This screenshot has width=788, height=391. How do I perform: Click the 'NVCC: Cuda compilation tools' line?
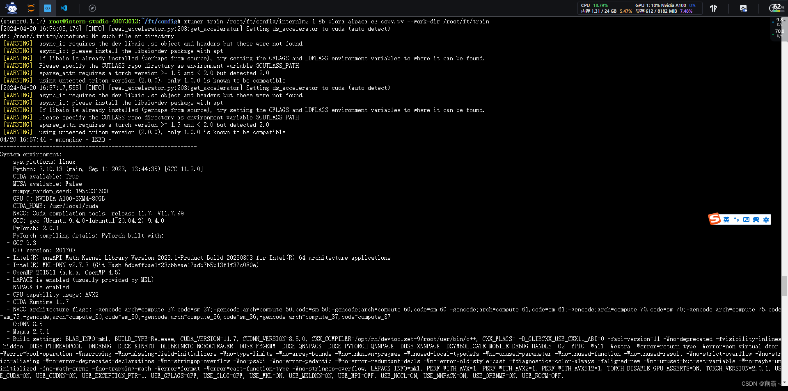[x=98, y=213]
